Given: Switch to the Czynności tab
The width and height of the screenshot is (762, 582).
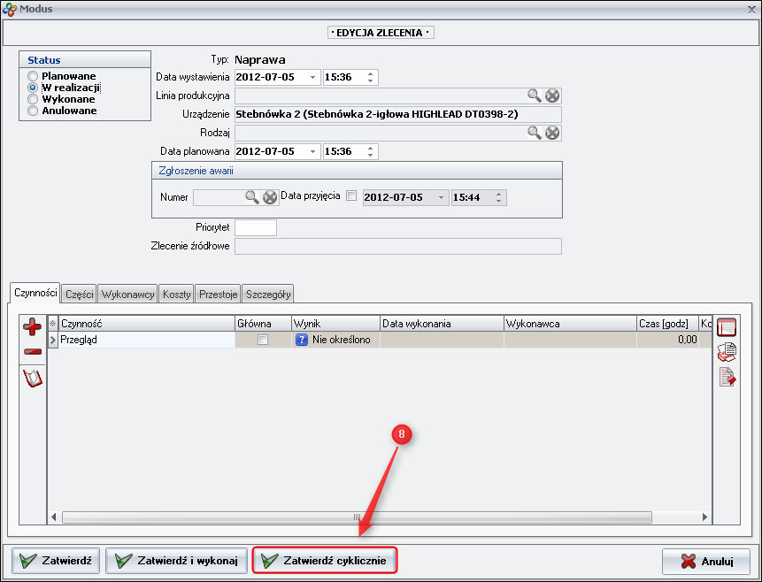Looking at the screenshot, I should pyautogui.click(x=35, y=293).
